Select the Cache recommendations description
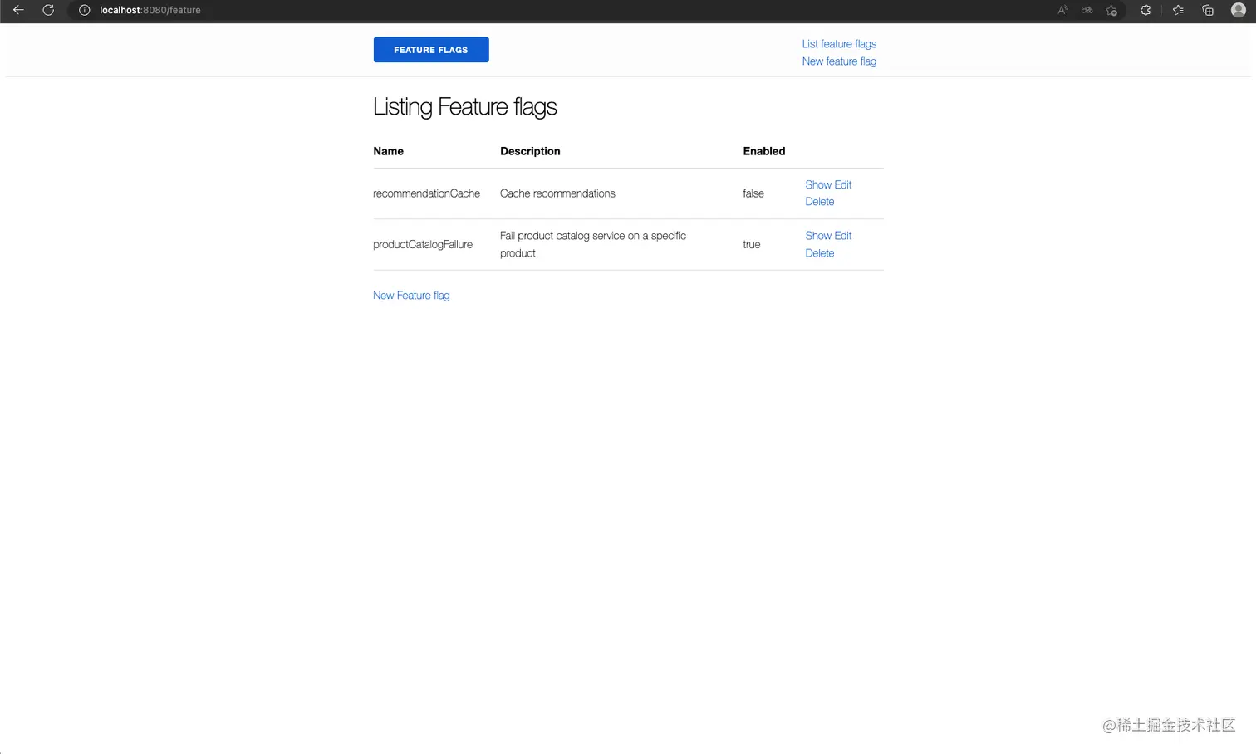Image resolution: width=1256 pixels, height=754 pixels. [x=557, y=193]
